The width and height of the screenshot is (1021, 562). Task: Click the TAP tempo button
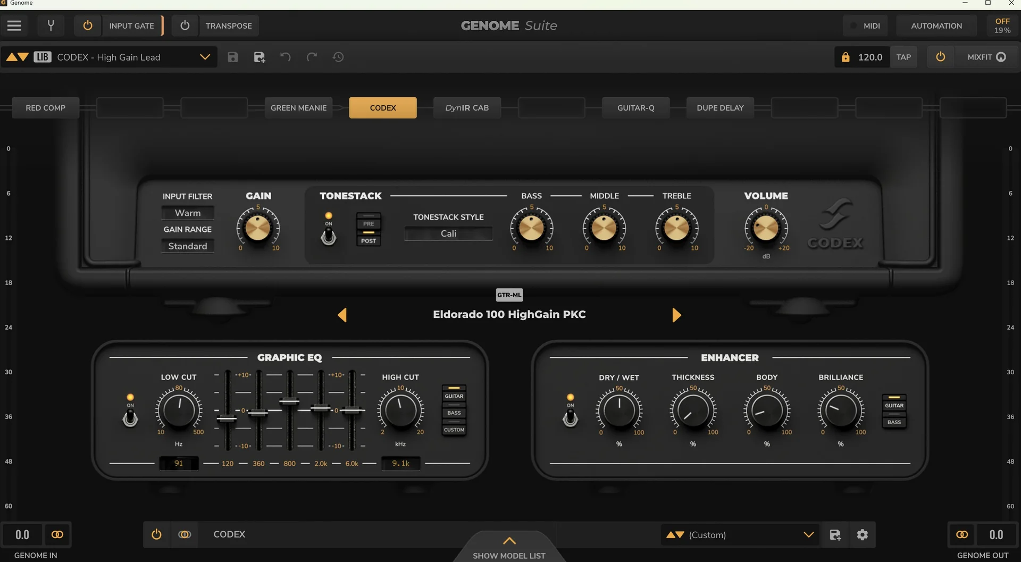coord(903,57)
